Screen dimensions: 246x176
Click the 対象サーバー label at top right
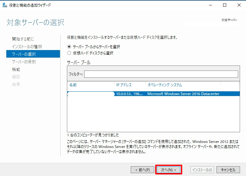point(229,20)
